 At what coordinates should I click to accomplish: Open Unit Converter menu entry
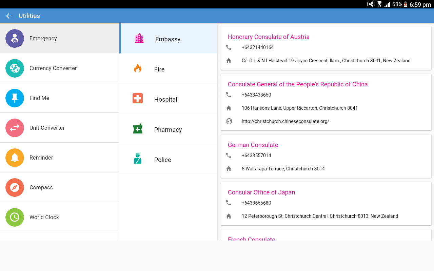point(59,128)
